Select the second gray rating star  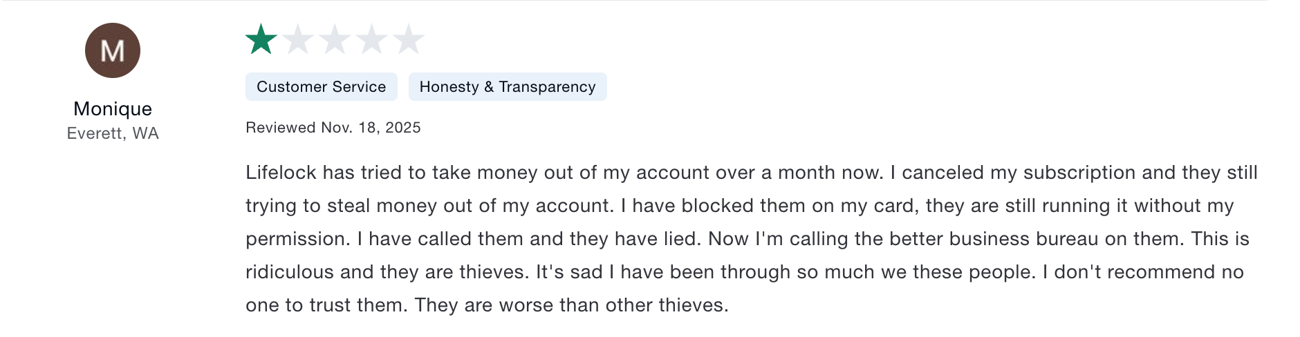pyautogui.click(x=299, y=39)
